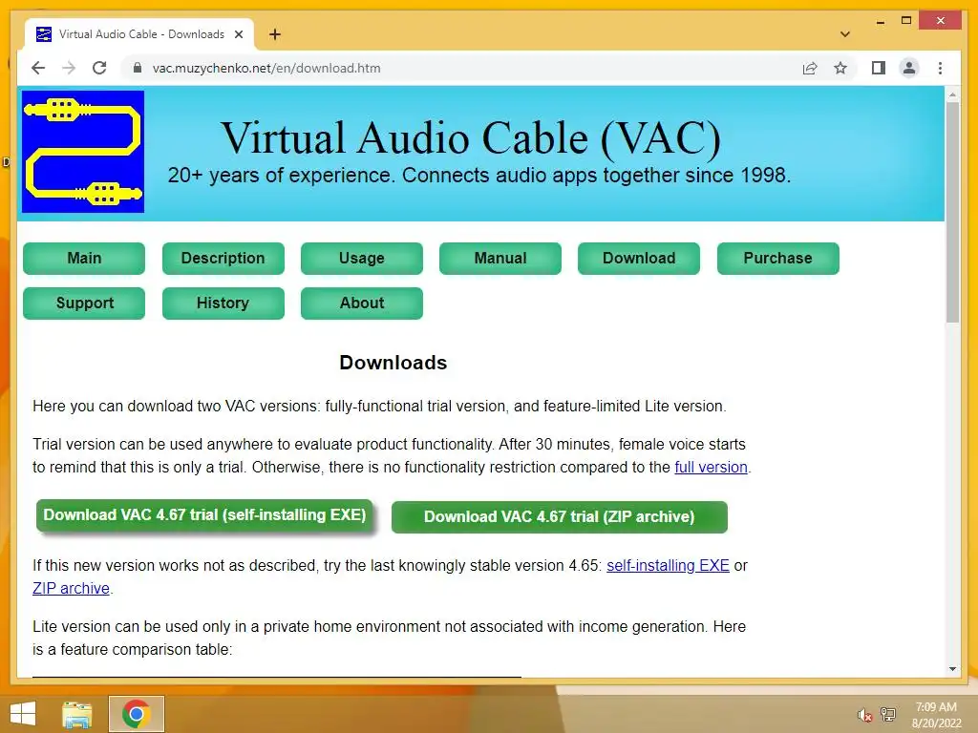Click the scrollbar down arrow
The height and width of the screenshot is (733, 978).
pos(952,669)
